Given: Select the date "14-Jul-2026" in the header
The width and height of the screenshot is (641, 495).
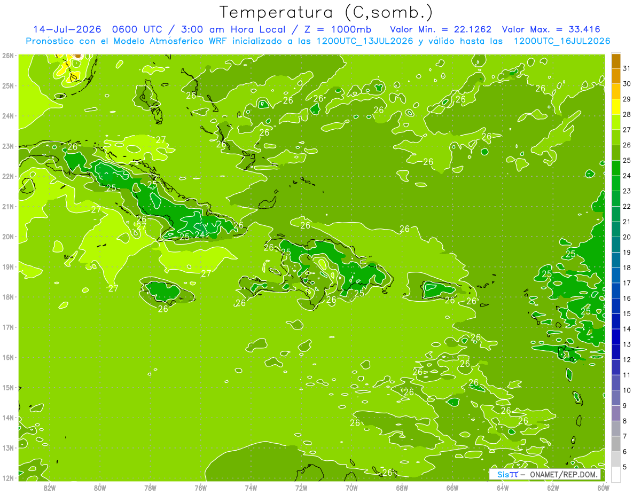Looking at the screenshot, I should click(68, 29).
